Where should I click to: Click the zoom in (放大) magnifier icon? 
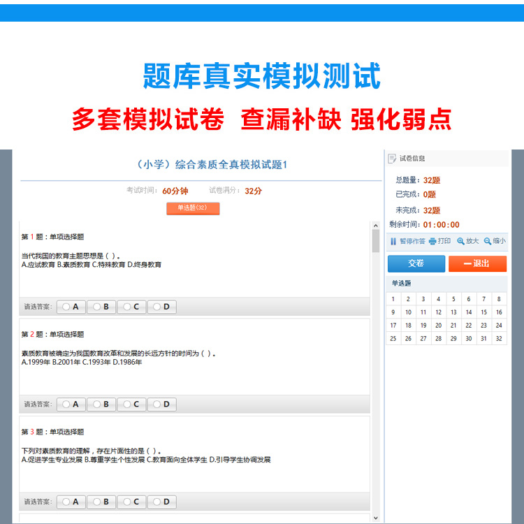pyautogui.click(x=461, y=241)
